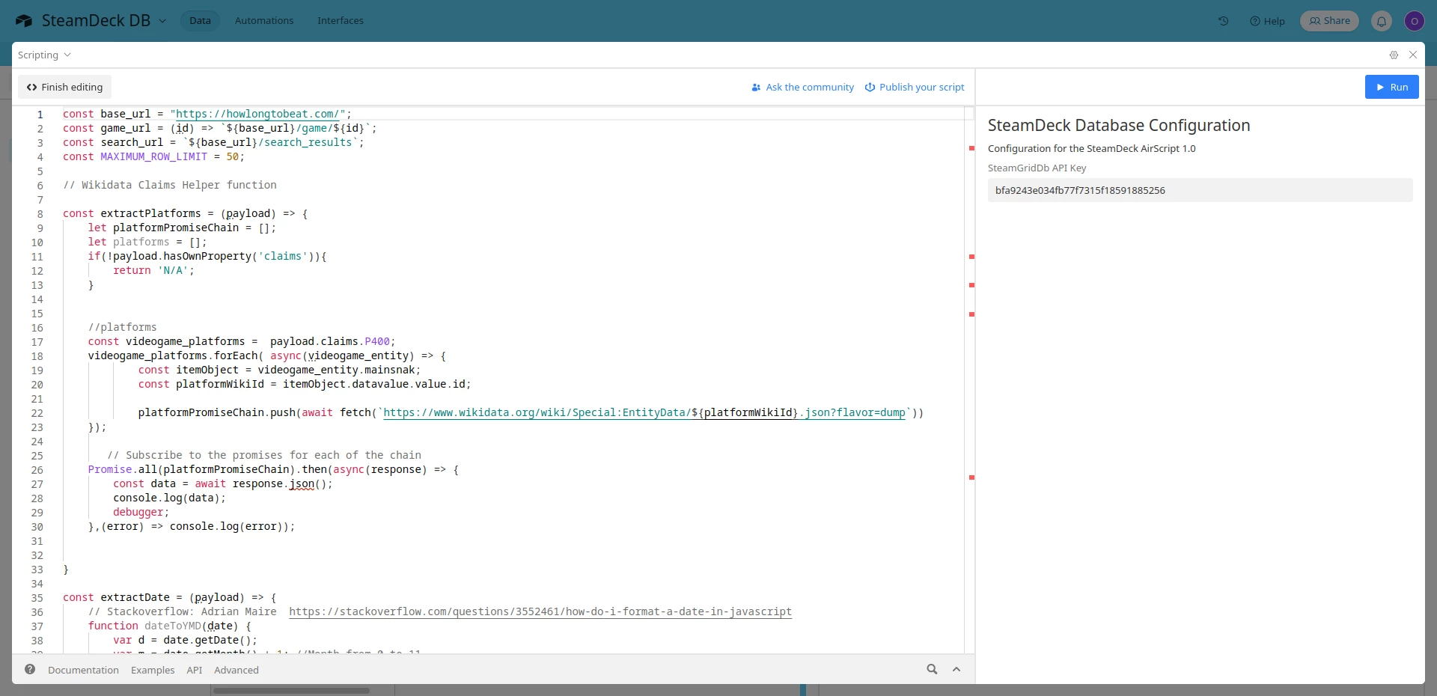Screen dimensions: 1437x696
Task: Click the SteamGridDb API Key field
Action: [1200, 190]
